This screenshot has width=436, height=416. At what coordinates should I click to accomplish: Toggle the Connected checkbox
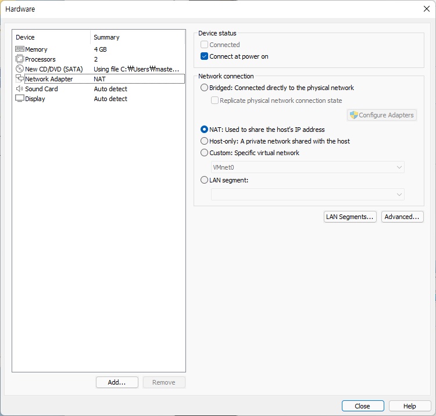click(x=204, y=45)
